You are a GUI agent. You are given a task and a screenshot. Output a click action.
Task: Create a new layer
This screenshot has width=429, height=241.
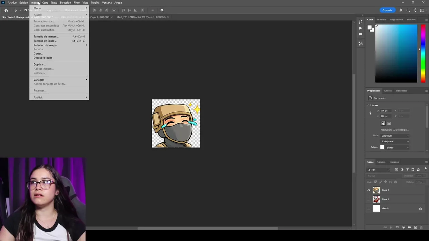[415, 227]
